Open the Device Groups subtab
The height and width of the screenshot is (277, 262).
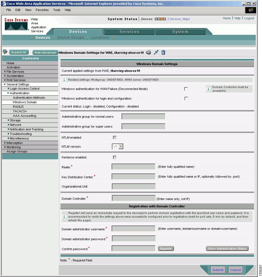(x=71, y=38)
